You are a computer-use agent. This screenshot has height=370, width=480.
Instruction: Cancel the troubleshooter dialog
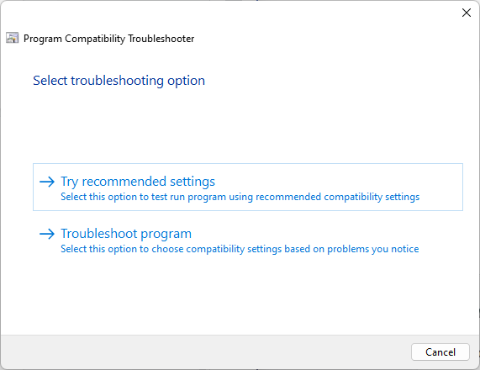pyautogui.click(x=440, y=352)
